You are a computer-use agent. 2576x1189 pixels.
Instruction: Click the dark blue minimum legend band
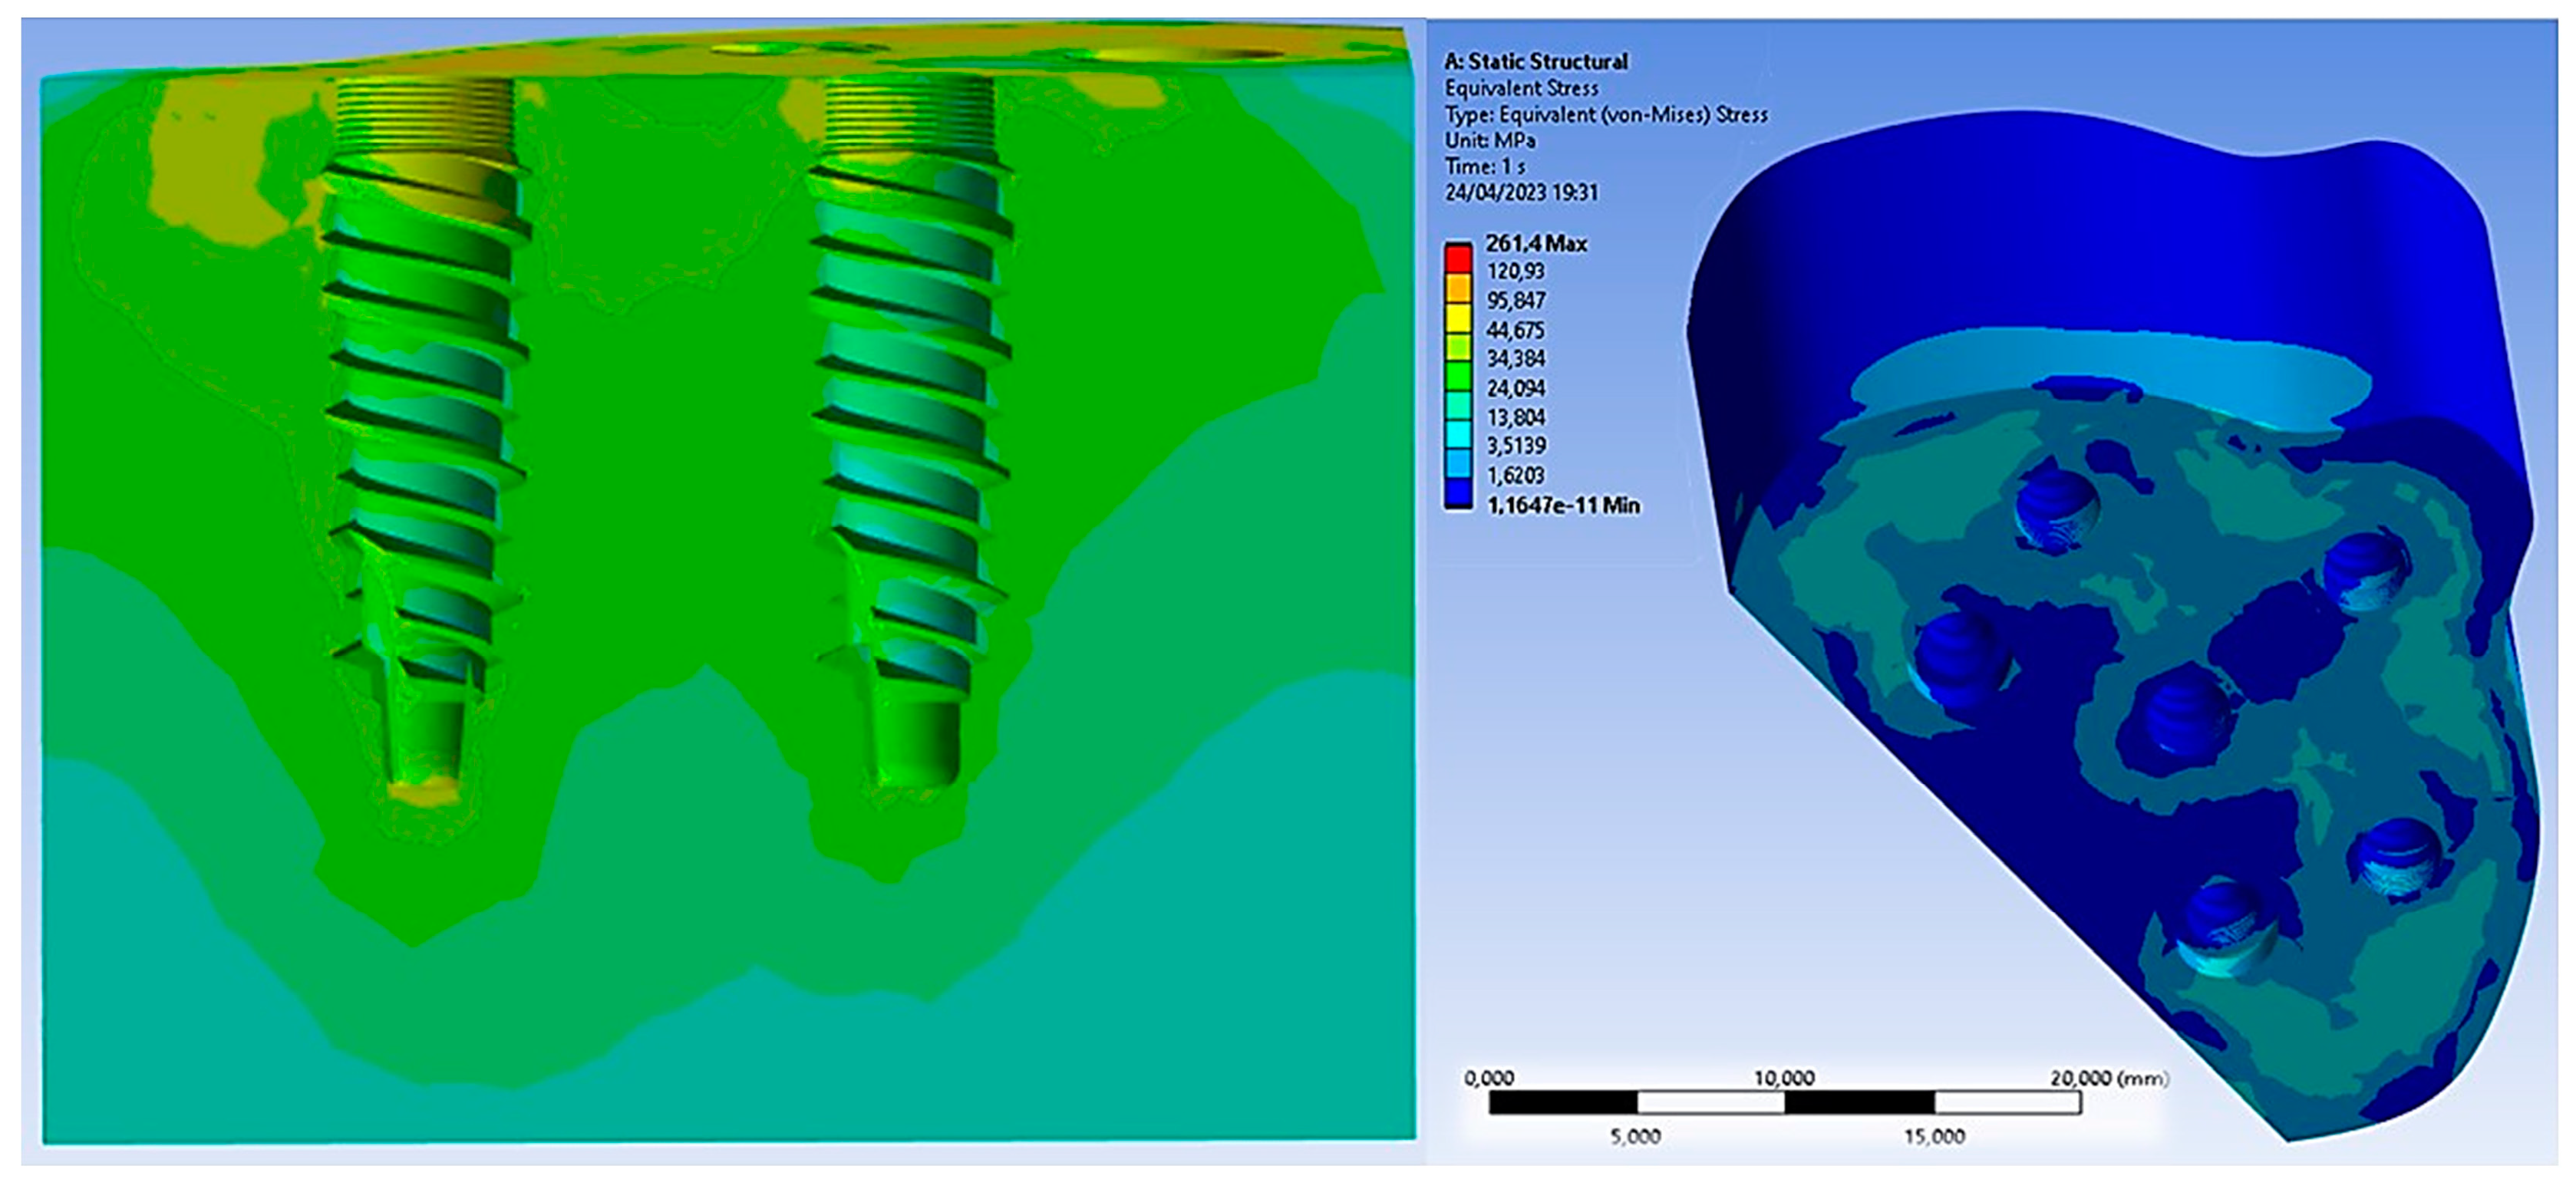click(1458, 493)
